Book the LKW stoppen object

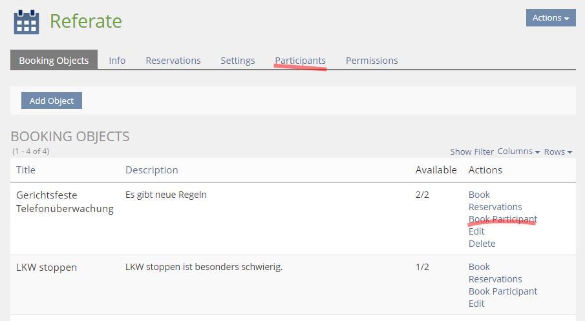pyautogui.click(x=479, y=267)
